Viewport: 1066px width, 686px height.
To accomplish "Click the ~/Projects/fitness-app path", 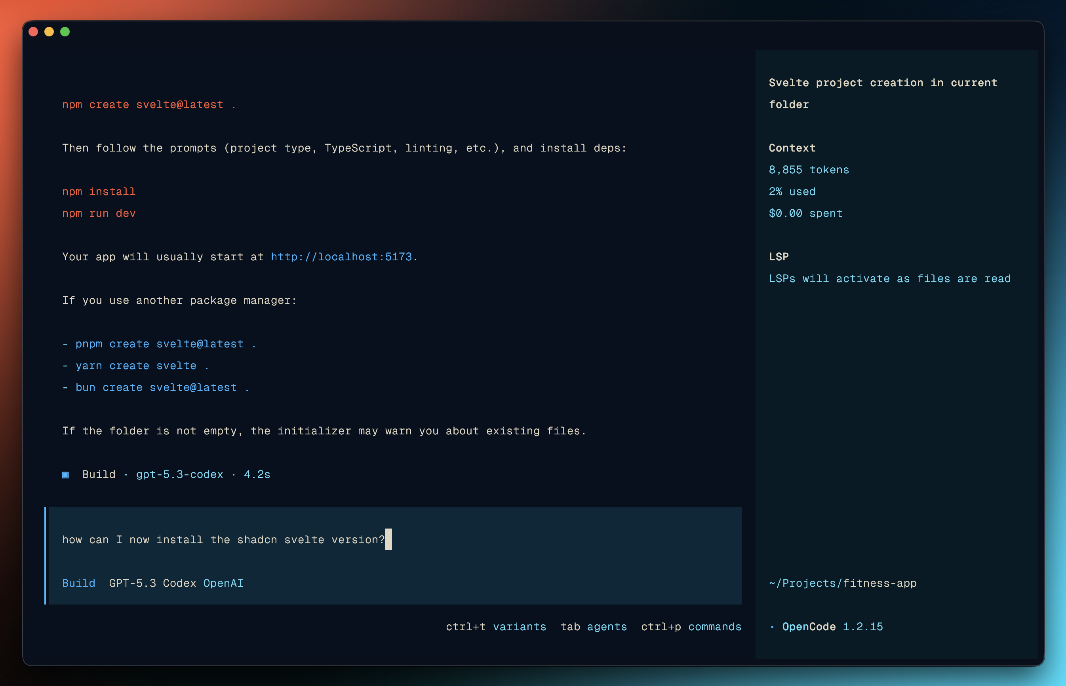I will tap(843, 583).
